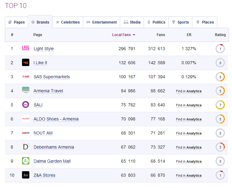This screenshot has width=232, height=188.
Task: Open the Places tab
Action: point(205,22)
